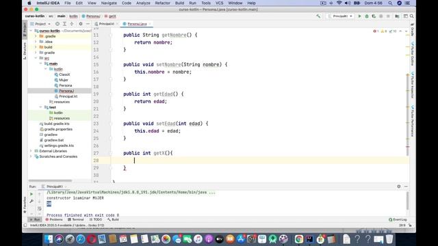Screen dimensions: 438x246
Task: Open the Search Everywhere magnifier icon
Action: 412,16
